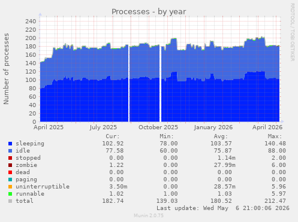Click total minimum value 139.03
Image resolution: width=298 pixels, height=222 pixels.
(x=167, y=201)
